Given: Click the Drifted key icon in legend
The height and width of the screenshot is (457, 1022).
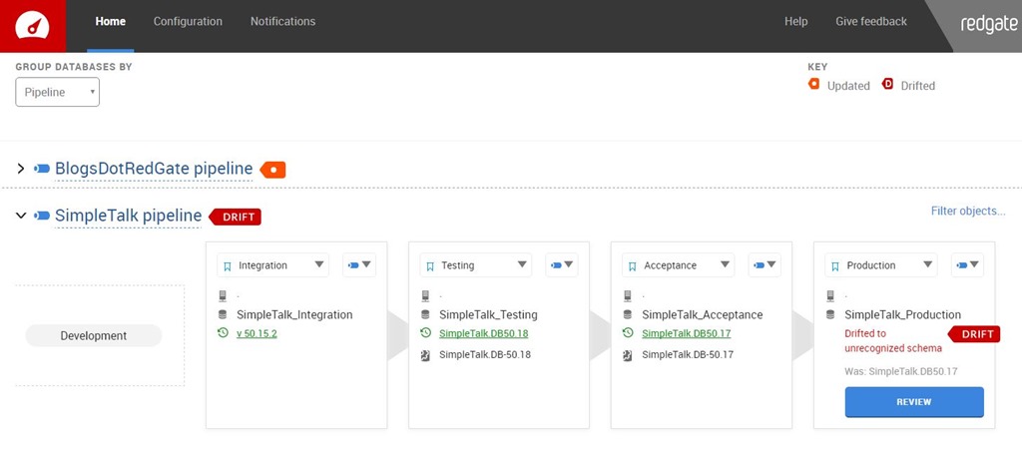Looking at the screenshot, I should (887, 85).
